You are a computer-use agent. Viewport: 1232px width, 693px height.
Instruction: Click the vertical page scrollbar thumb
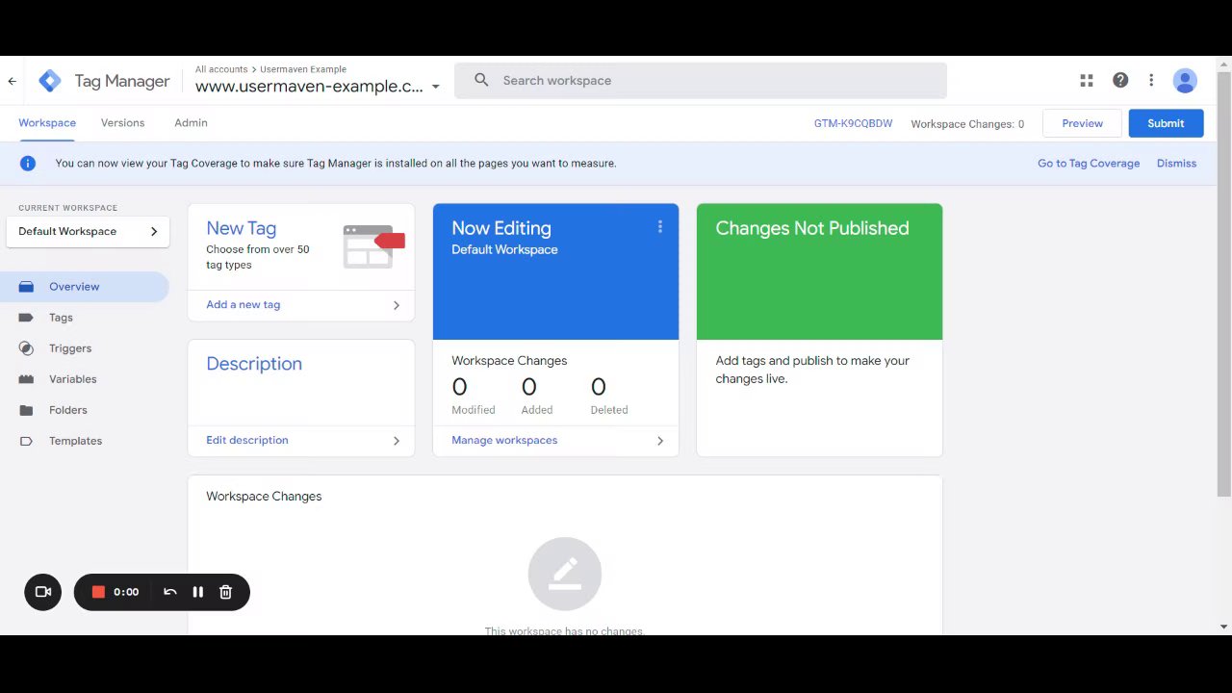coord(1223,284)
